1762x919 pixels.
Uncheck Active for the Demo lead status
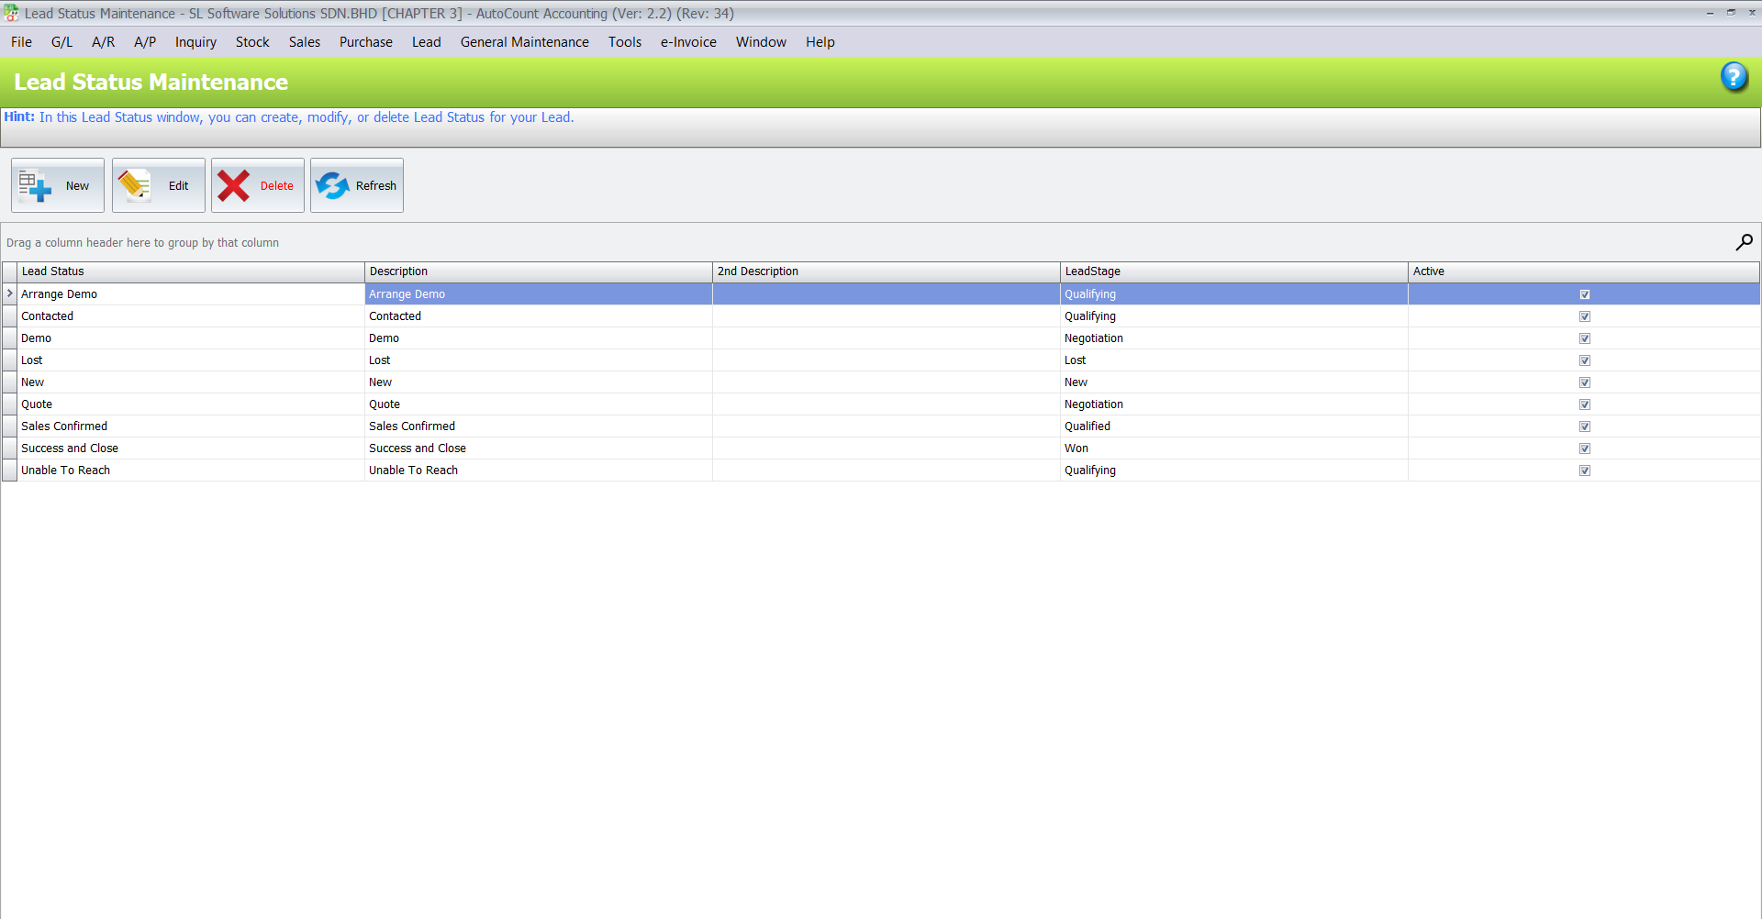1585,338
